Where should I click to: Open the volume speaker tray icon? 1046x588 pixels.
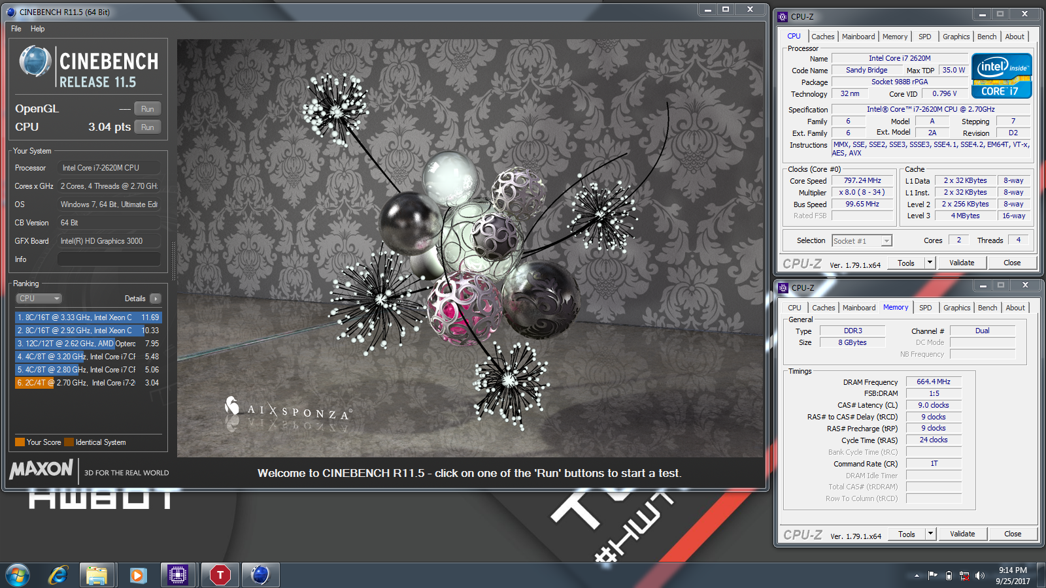980,576
